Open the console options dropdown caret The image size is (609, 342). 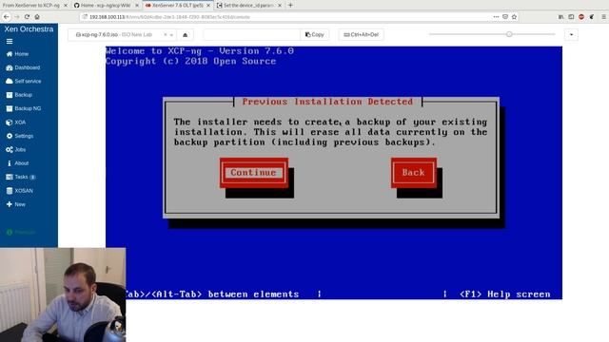tap(571, 34)
